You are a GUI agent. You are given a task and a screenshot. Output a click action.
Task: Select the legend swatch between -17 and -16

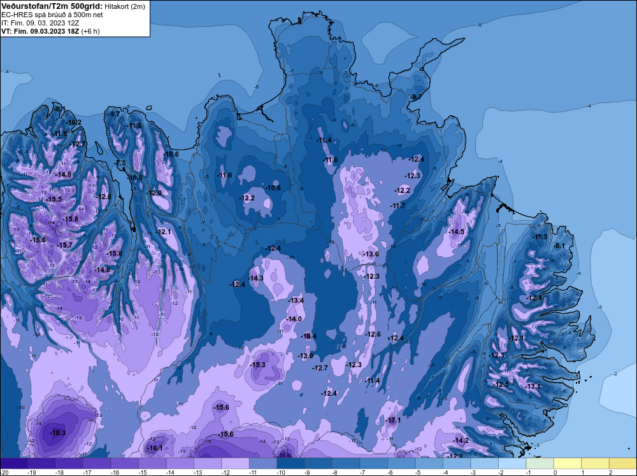click(97, 463)
